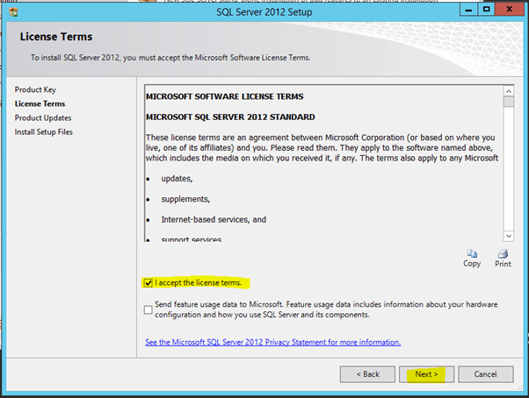Go to Product Updates step in sidebar
Screen dimensions: 529x398
[x=43, y=117]
